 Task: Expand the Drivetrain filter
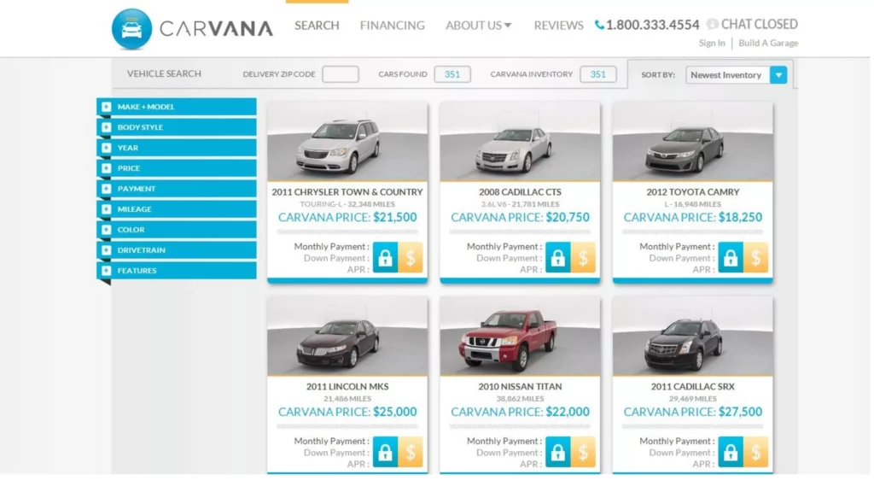coord(177,250)
